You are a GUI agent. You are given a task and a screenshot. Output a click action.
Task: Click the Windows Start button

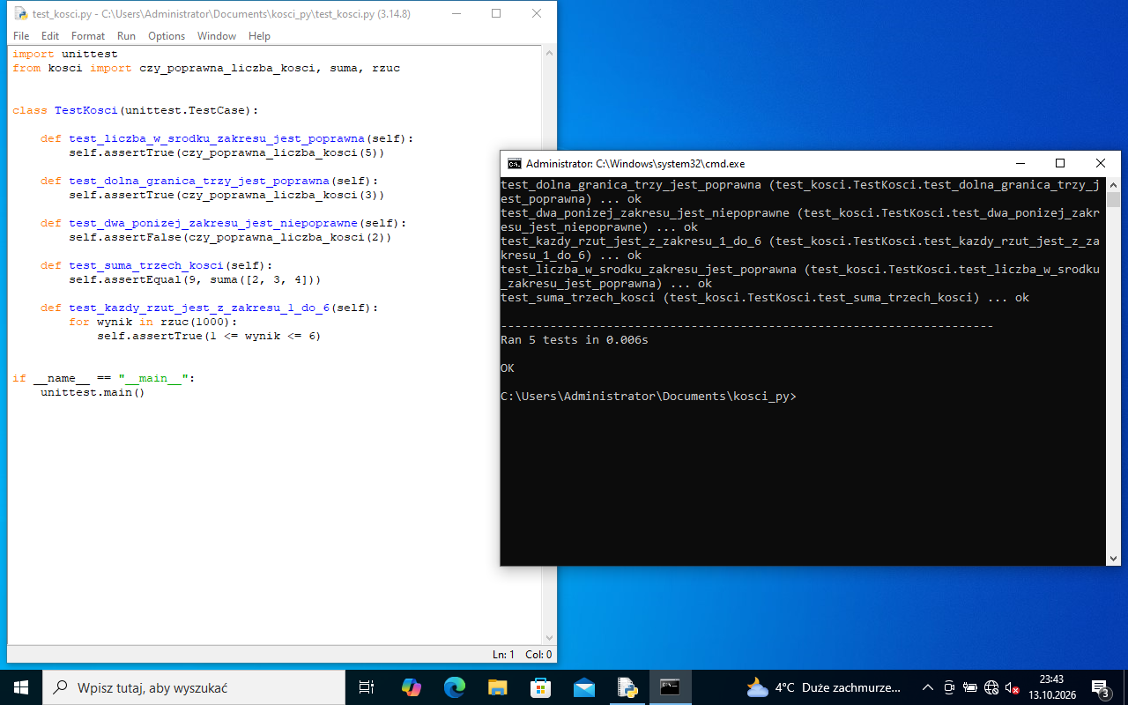tap(21, 687)
